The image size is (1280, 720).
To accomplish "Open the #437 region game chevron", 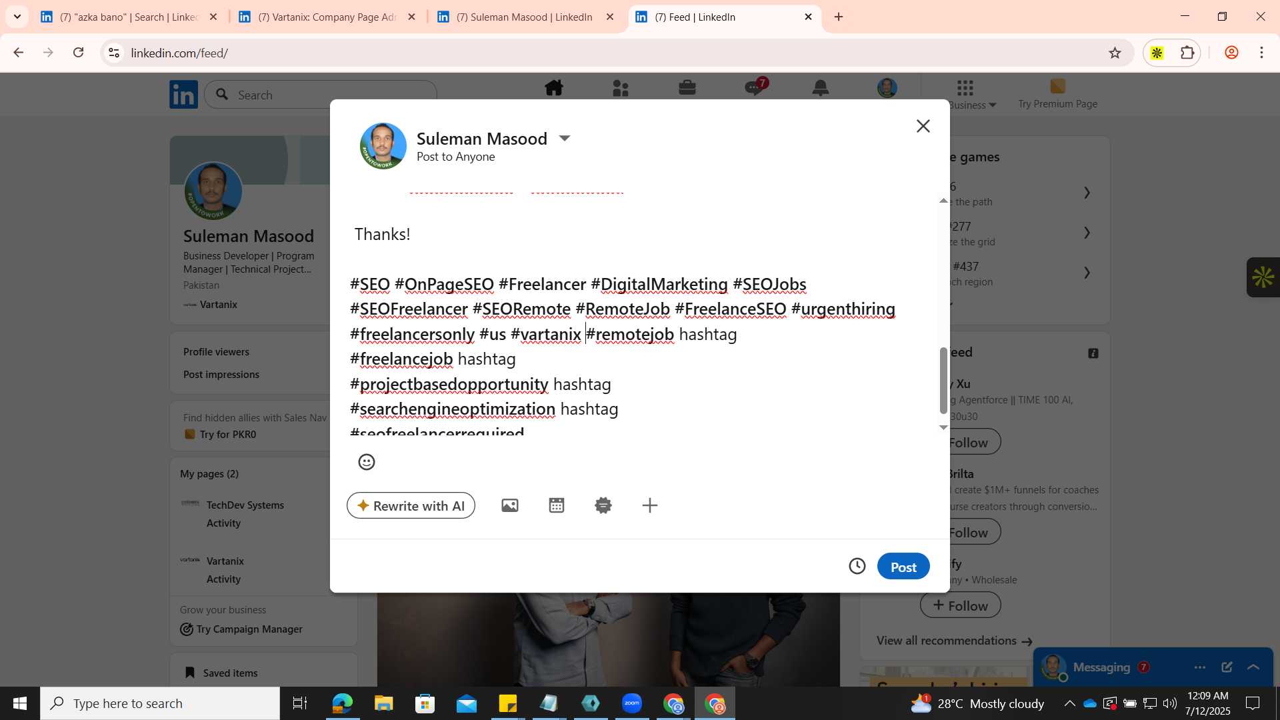I will point(1087,273).
